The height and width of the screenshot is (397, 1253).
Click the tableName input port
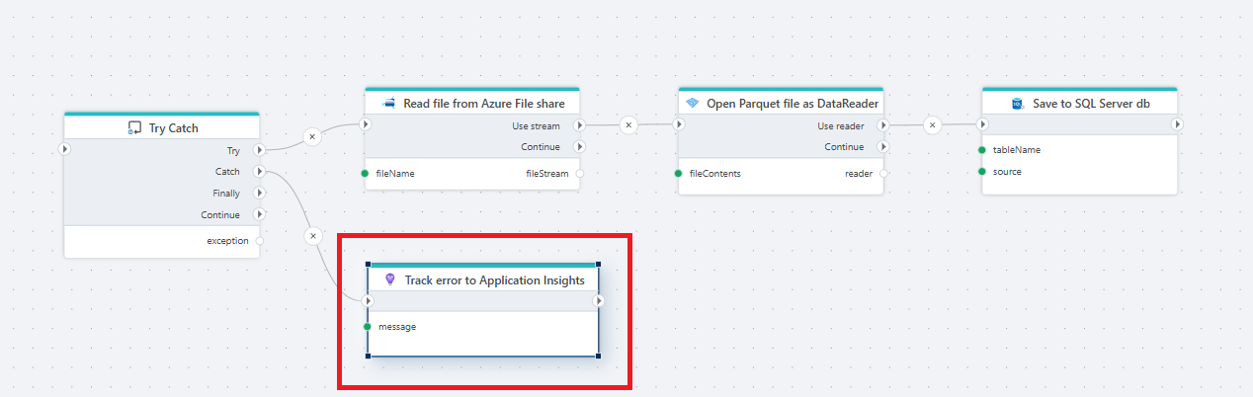(982, 150)
